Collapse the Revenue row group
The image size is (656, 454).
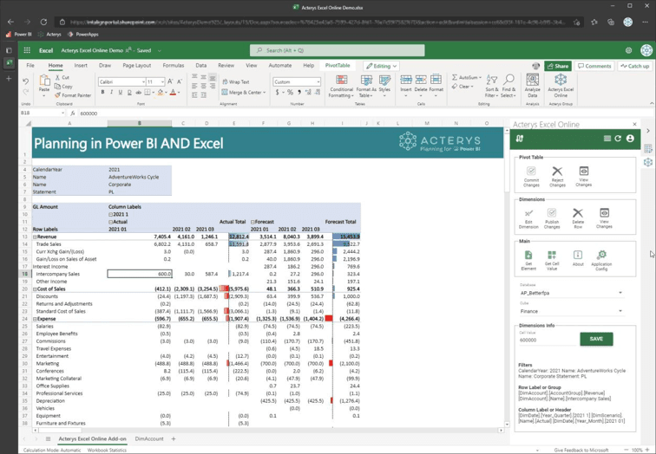[36, 237]
